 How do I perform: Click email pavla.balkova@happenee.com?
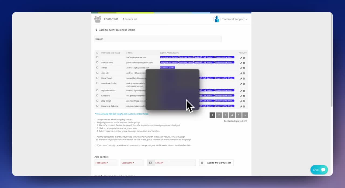[139, 62]
